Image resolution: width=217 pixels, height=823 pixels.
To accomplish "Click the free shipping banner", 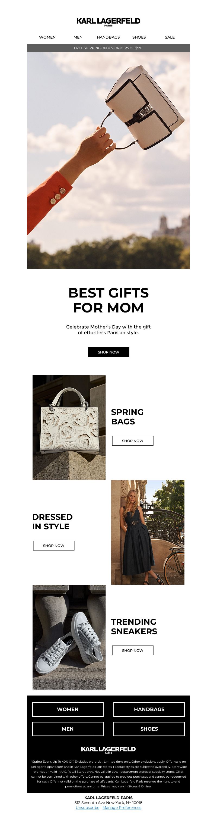I will pos(108,48).
